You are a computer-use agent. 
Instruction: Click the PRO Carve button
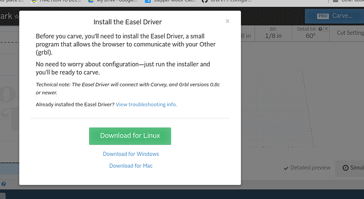tap(334, 16)
